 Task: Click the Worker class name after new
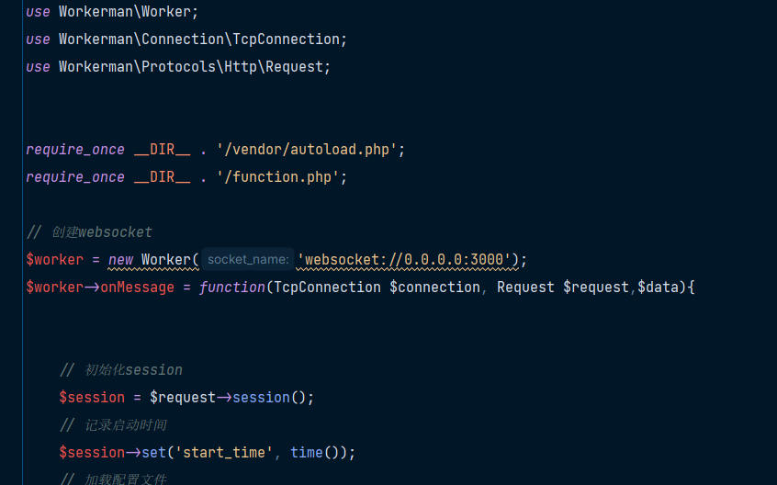coord(166,260)
